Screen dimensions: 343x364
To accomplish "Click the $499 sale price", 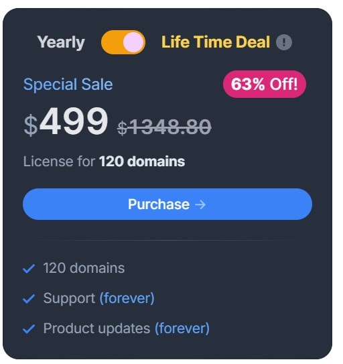I will pos(66,121).
